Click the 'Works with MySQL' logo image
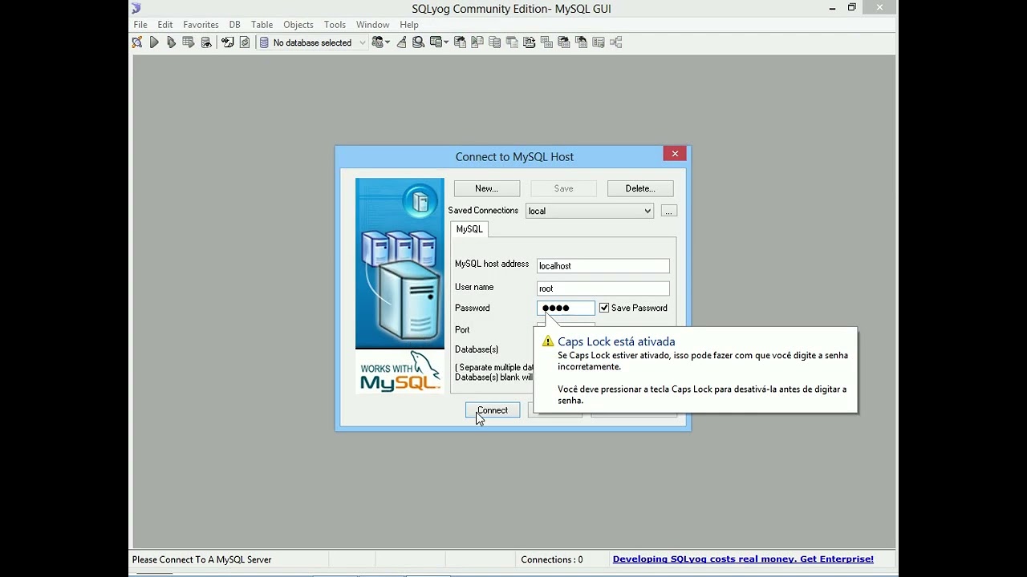Image resolution: width=1027 pixels, height=577 pixels. (400, 372)
